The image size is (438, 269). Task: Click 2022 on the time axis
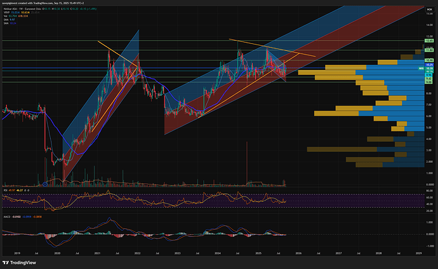pos(138,253)
